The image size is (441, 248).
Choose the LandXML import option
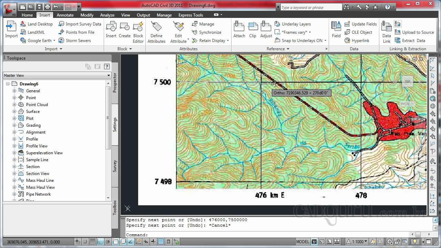(33, 32)
